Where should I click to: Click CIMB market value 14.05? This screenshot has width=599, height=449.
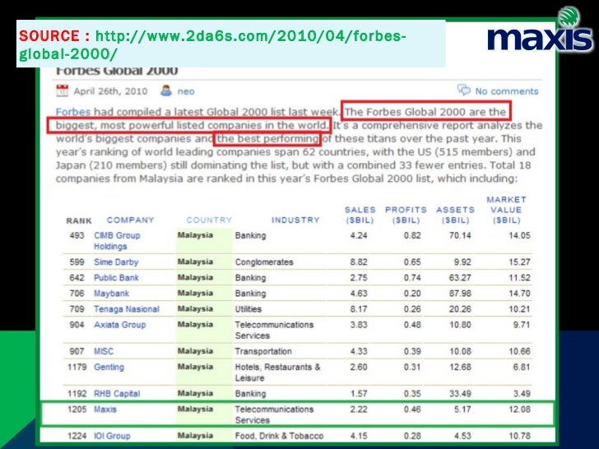(519, 235)
